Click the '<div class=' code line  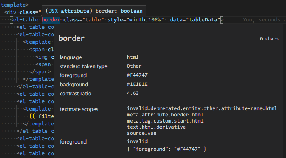[23, 12]
